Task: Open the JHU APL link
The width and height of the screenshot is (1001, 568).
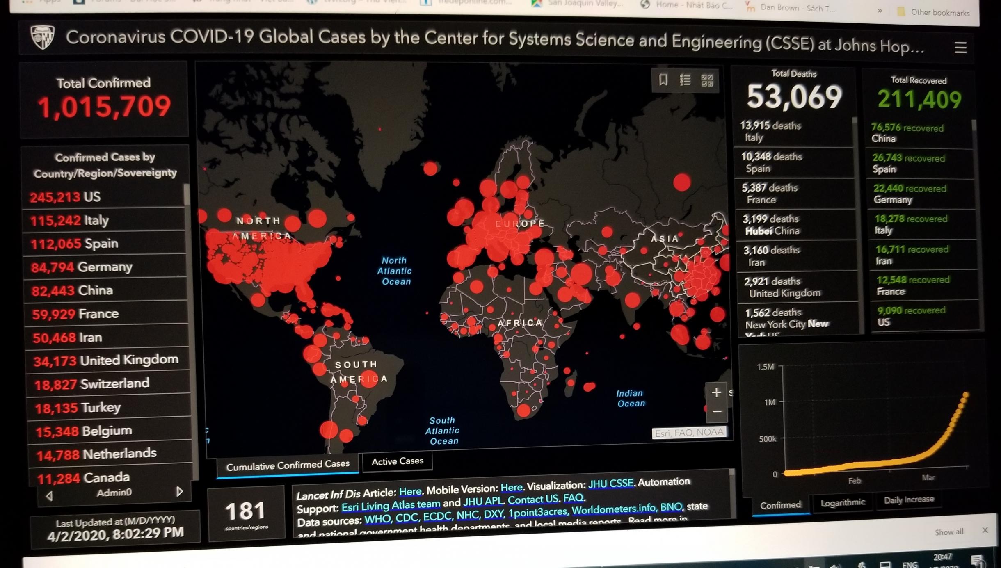Action: 483,502
